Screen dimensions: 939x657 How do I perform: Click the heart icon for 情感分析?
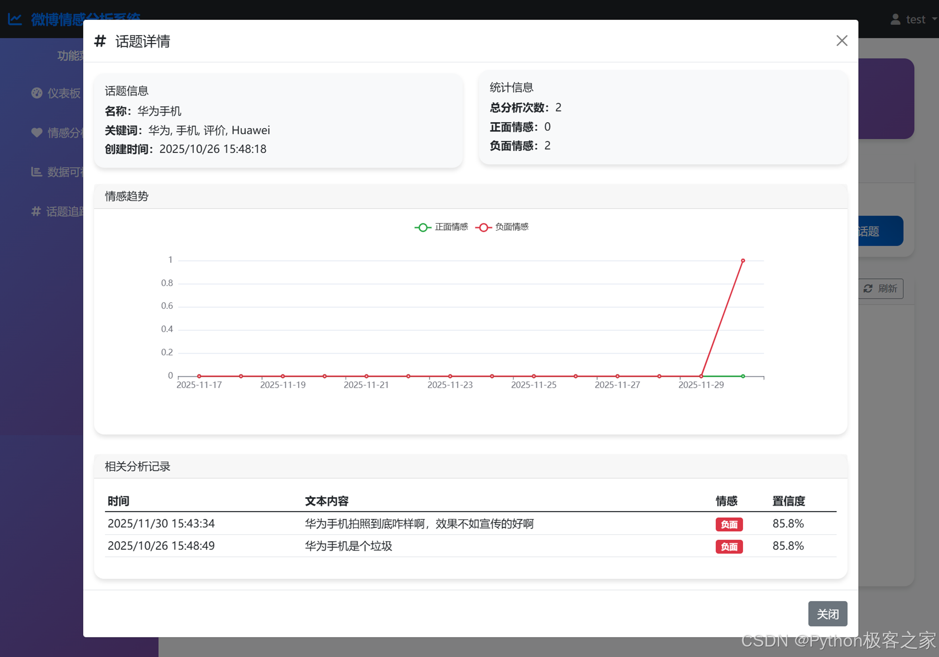[37, 133]
